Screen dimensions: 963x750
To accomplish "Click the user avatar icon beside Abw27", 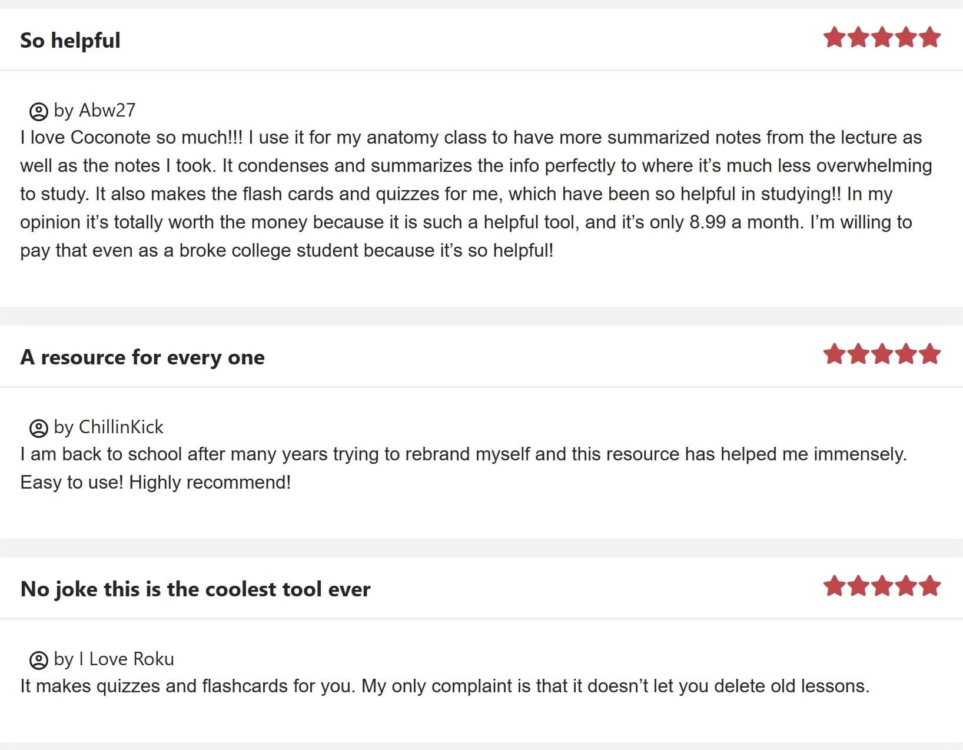I will (38, 111).
